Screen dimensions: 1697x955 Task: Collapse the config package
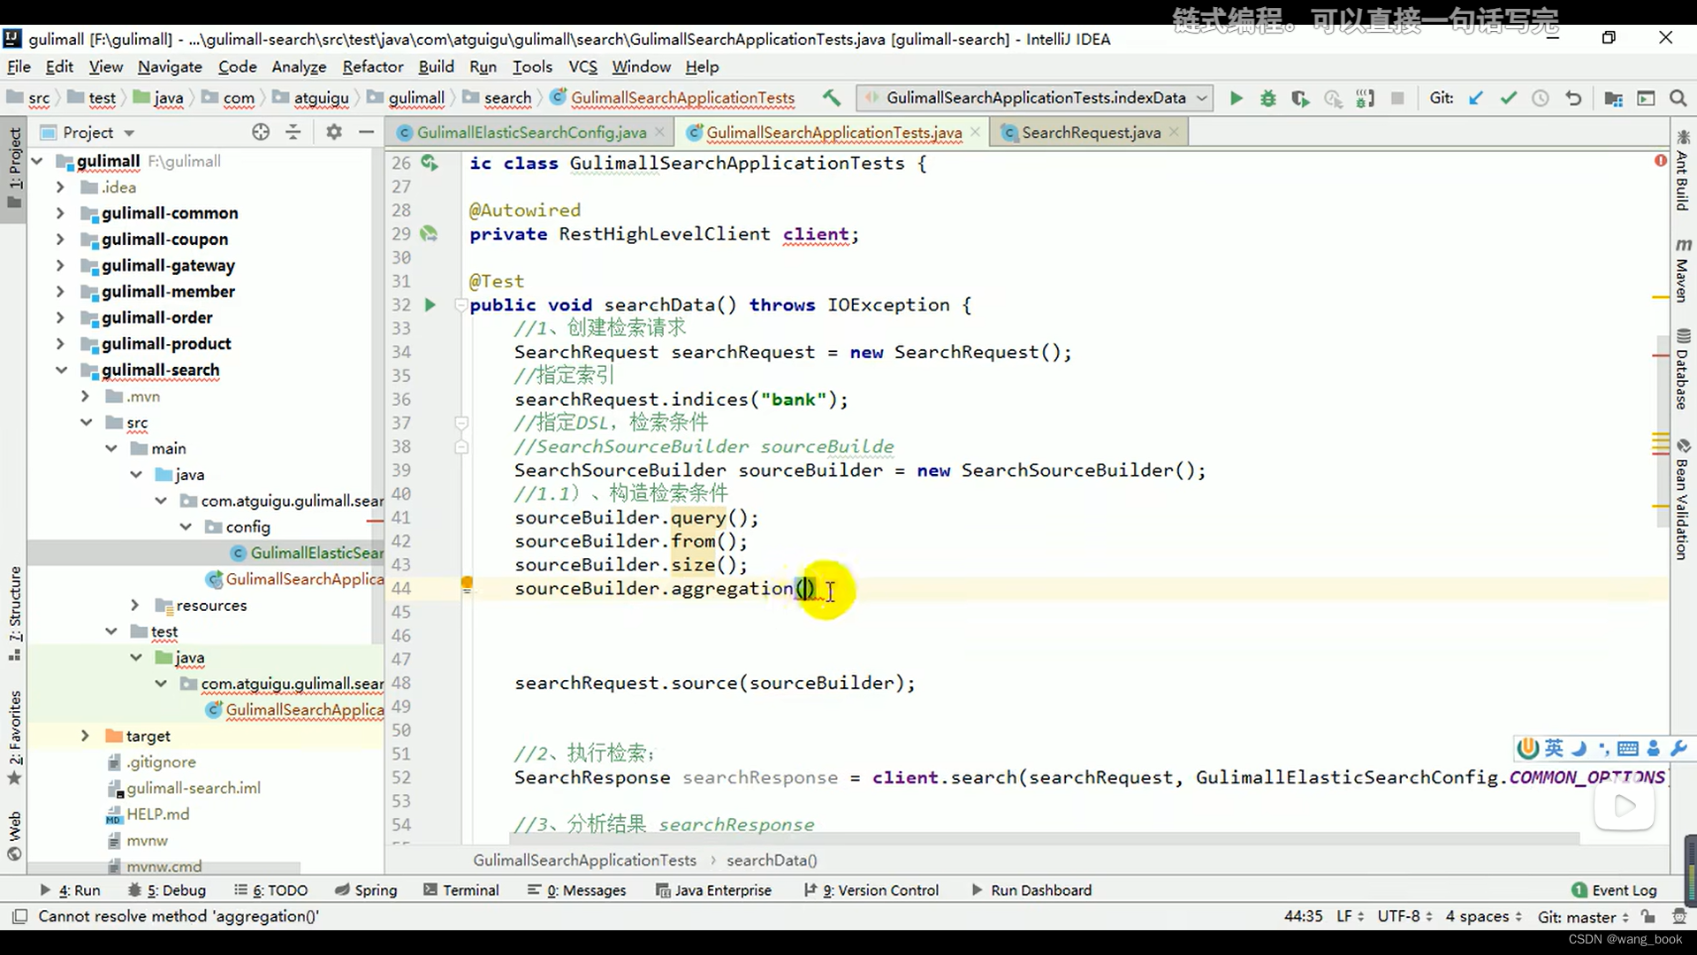coord(186,526)
